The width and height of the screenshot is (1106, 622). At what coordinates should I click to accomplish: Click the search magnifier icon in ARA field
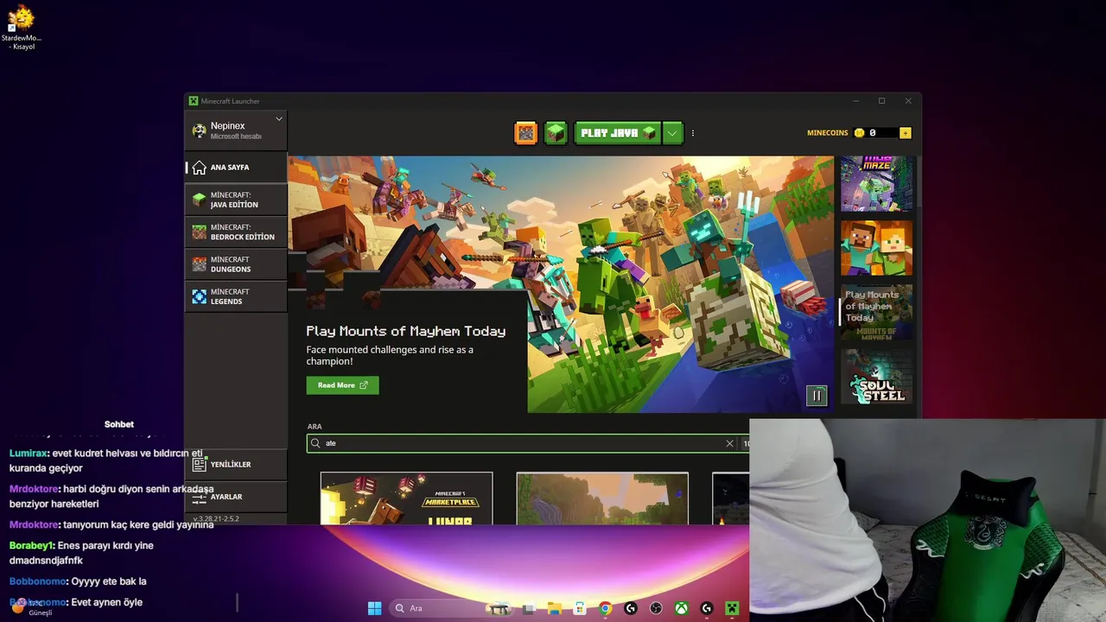(x=316, y=443)
